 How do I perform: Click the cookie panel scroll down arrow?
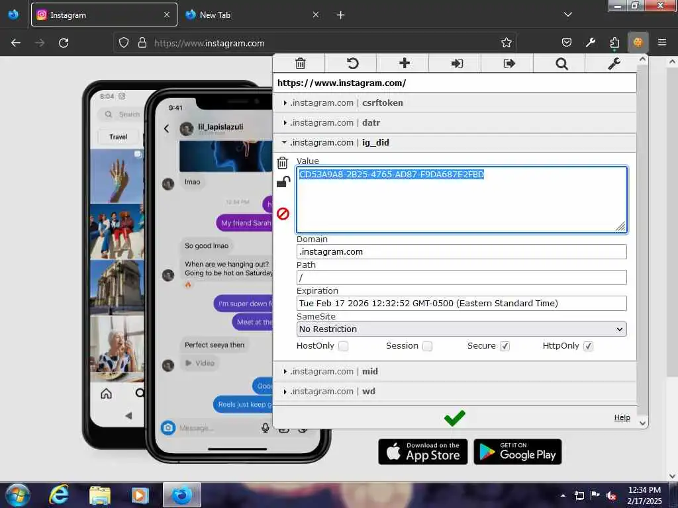click(642, 423)
